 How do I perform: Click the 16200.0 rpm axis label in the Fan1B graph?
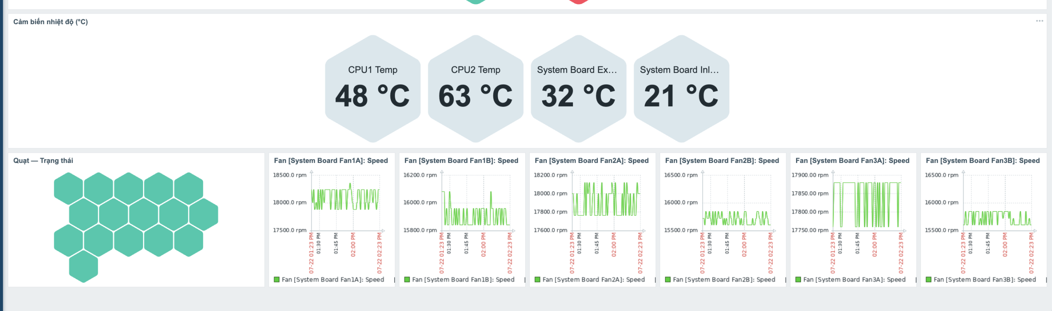[x=420, y=175]
